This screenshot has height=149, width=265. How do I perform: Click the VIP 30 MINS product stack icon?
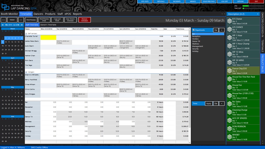229,62
